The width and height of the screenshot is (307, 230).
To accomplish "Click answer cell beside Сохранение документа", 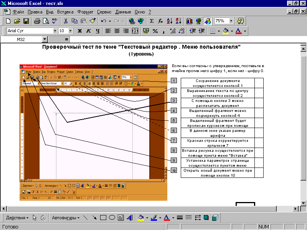I will point(259,83).
